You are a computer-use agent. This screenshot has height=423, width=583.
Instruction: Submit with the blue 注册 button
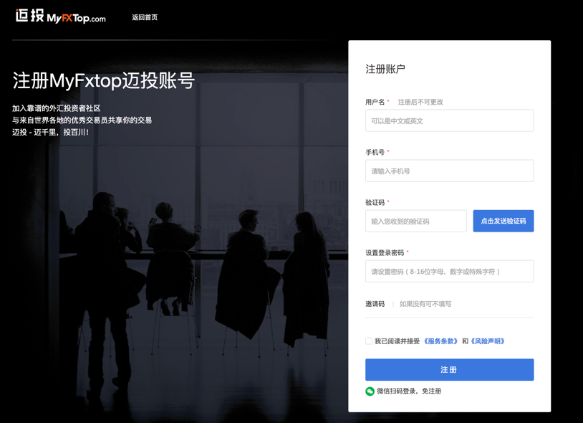pyautogui.click(x=450, y=369)
